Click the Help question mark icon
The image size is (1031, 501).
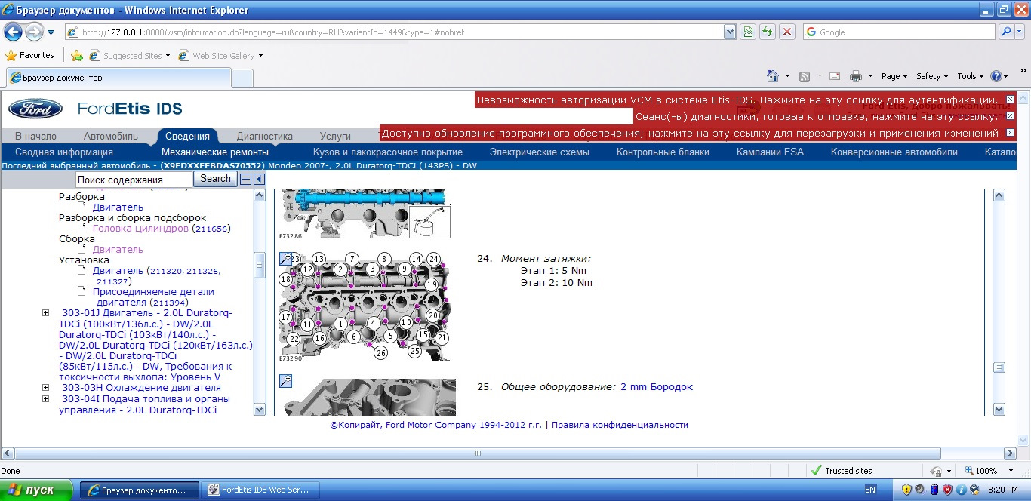(x=996, y=76)
